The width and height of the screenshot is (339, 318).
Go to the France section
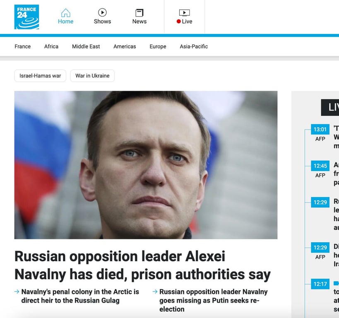(x=22, y=46)
